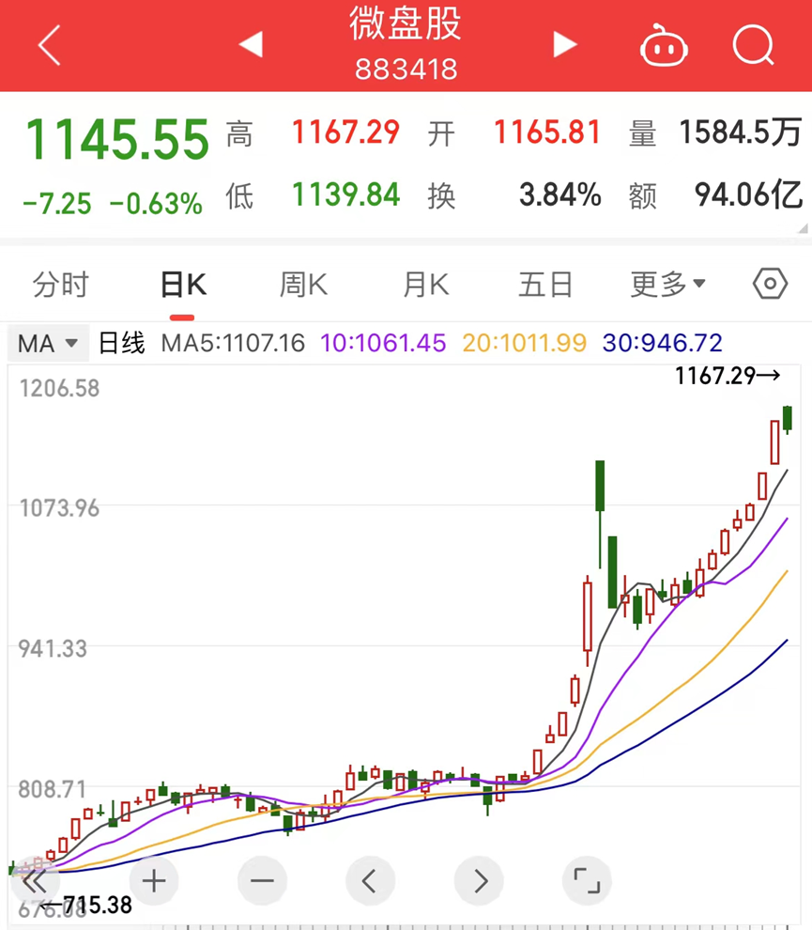This screenshot has width=812, height=930.
Task: Switch to next stock with right arrow
Action: [x=564, y=44]
